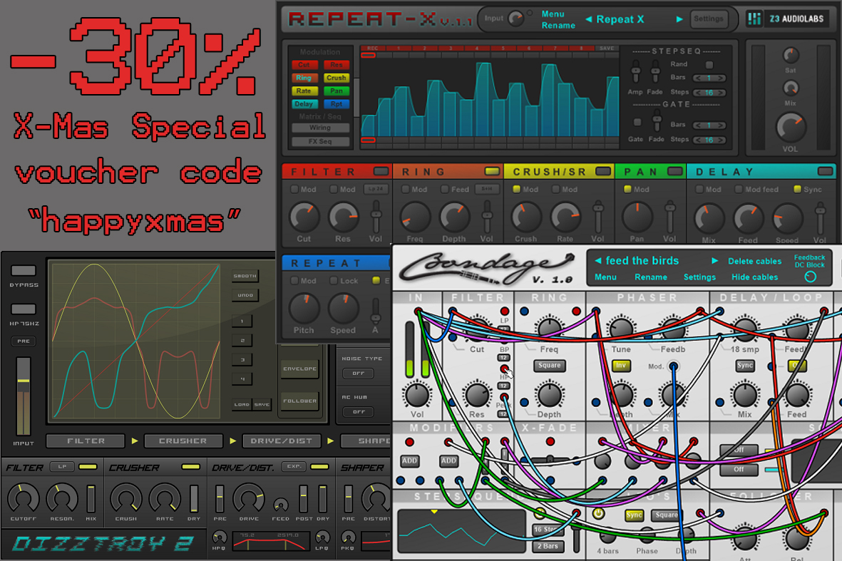This screenshot has width=842, height=561.
Task: Click the Ring Depth knob in Repeat-X
Action: (454, 217)
